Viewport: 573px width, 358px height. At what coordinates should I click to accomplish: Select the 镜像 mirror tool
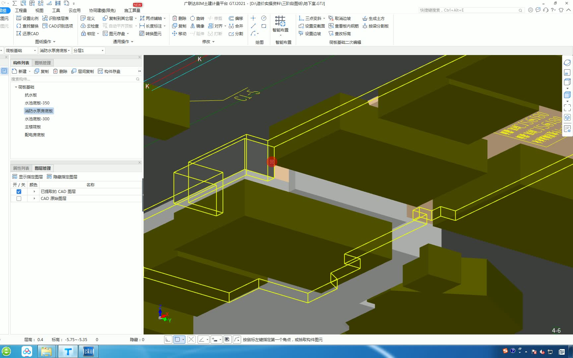click(x=197, y=26)
